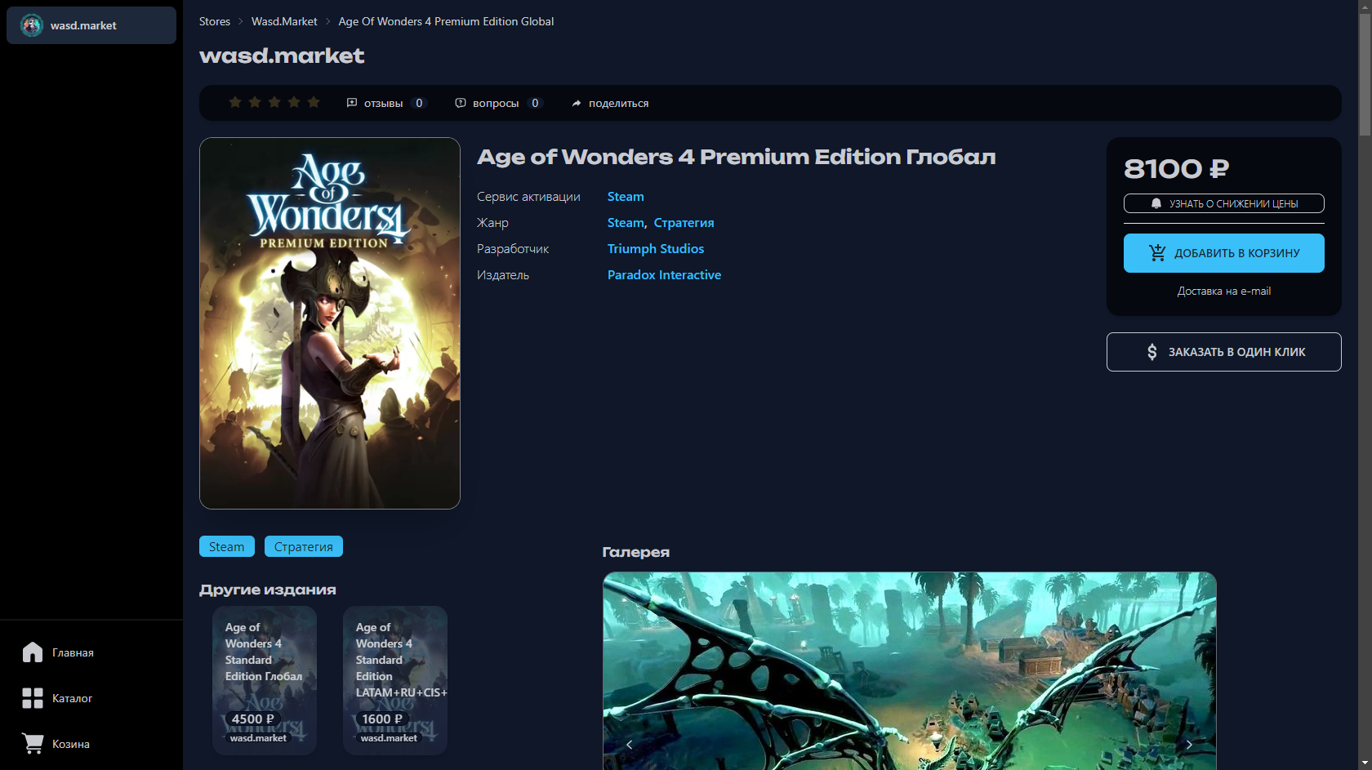Click УЗНАТЬ О СНИЖЕНИИ ЦЕНЫ button
This screenshot has width=1372, height=770.
tap(1223, 203)
